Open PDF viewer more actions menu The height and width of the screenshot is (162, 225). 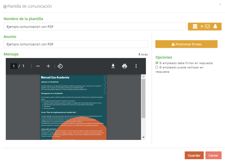click(136, 66)
